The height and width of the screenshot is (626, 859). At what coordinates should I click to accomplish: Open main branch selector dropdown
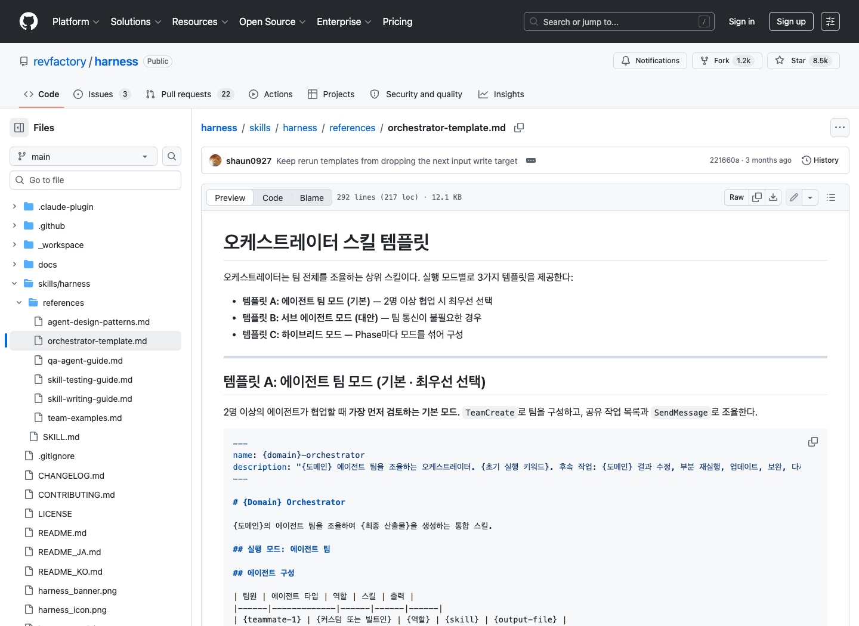[x=84, y=156]
